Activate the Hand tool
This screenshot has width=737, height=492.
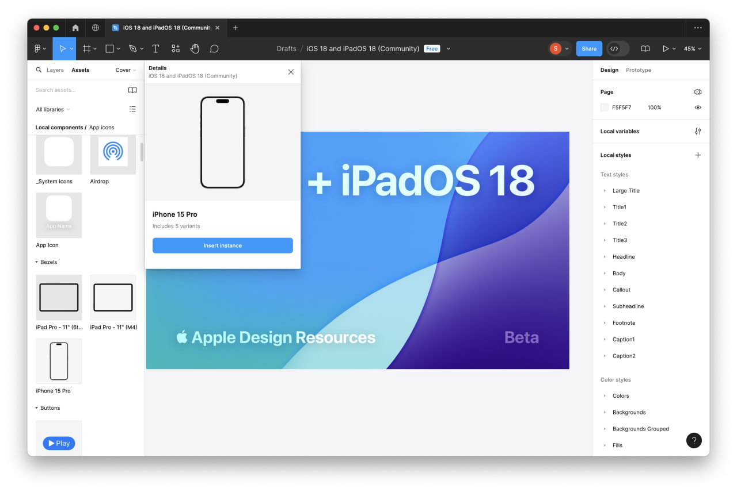click(195, 49)
